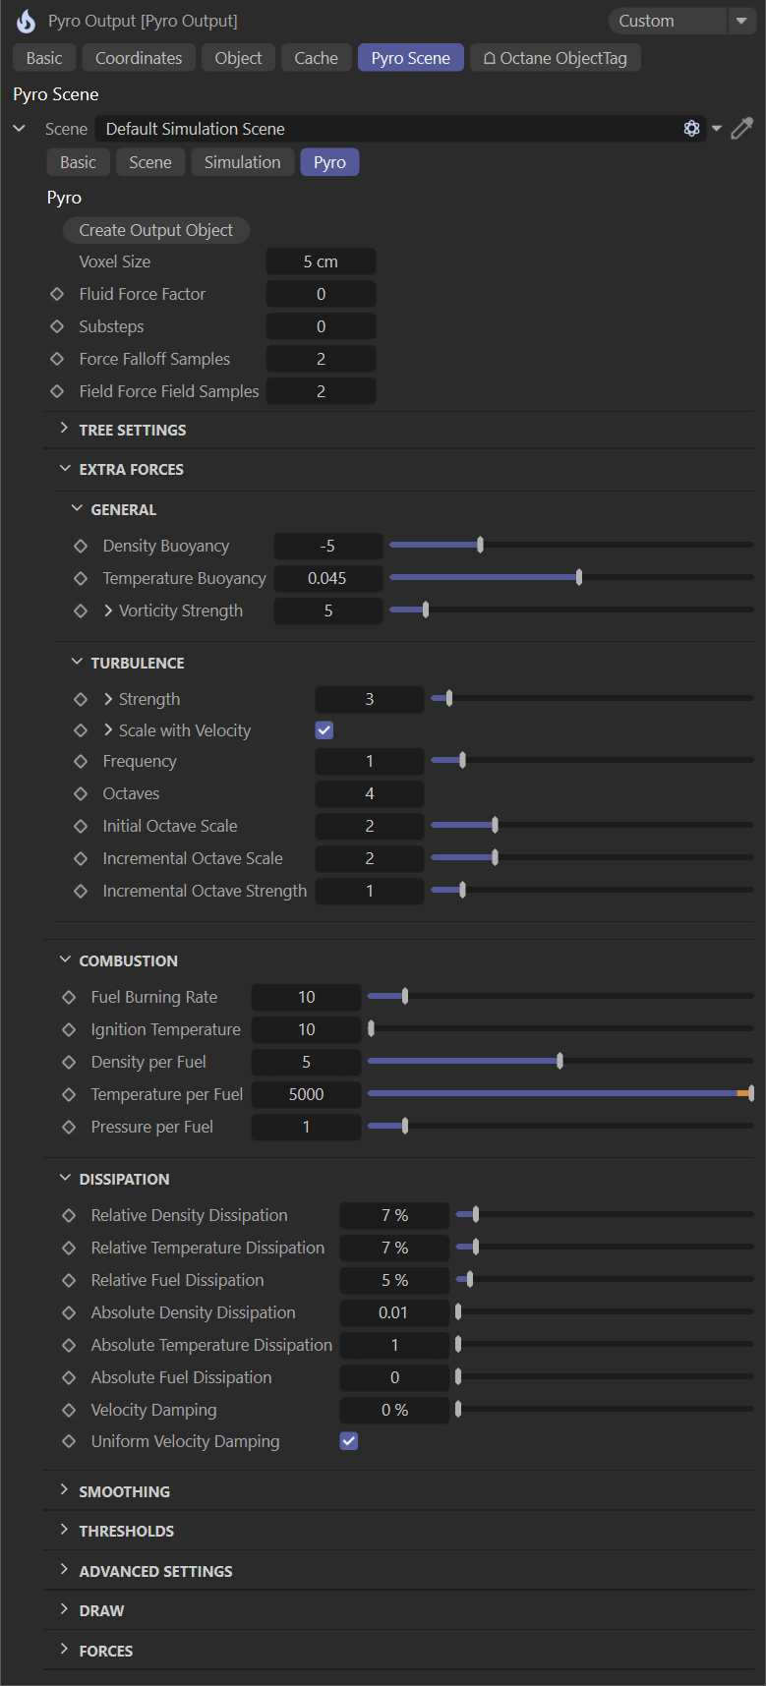The height and width of the screenshot is (1686, 766).
Task: Switch to the Cache tab
Action: (316, 58)
